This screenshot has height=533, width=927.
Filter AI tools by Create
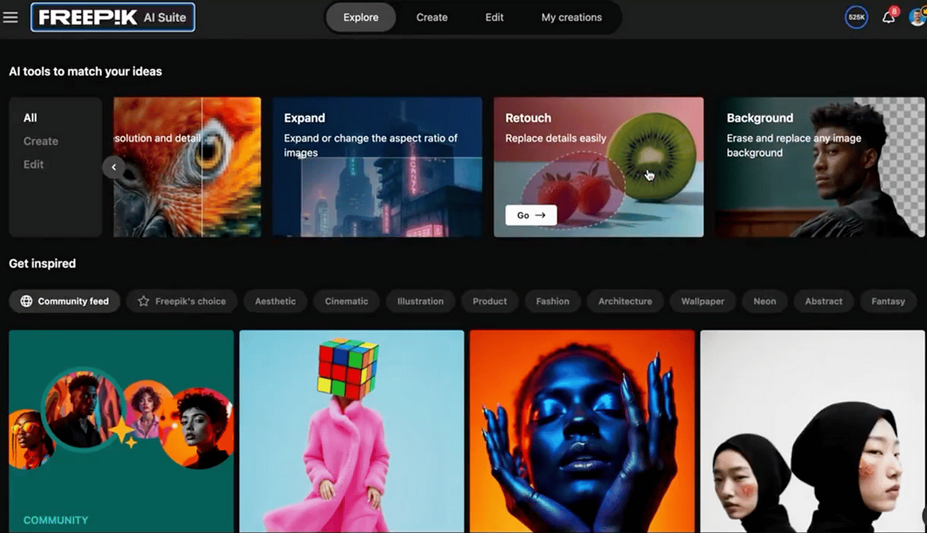point(41,141)
